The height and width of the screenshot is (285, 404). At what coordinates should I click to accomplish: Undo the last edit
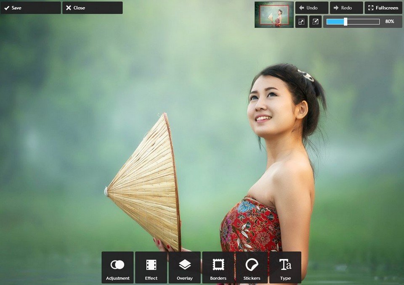pos(312,8)
